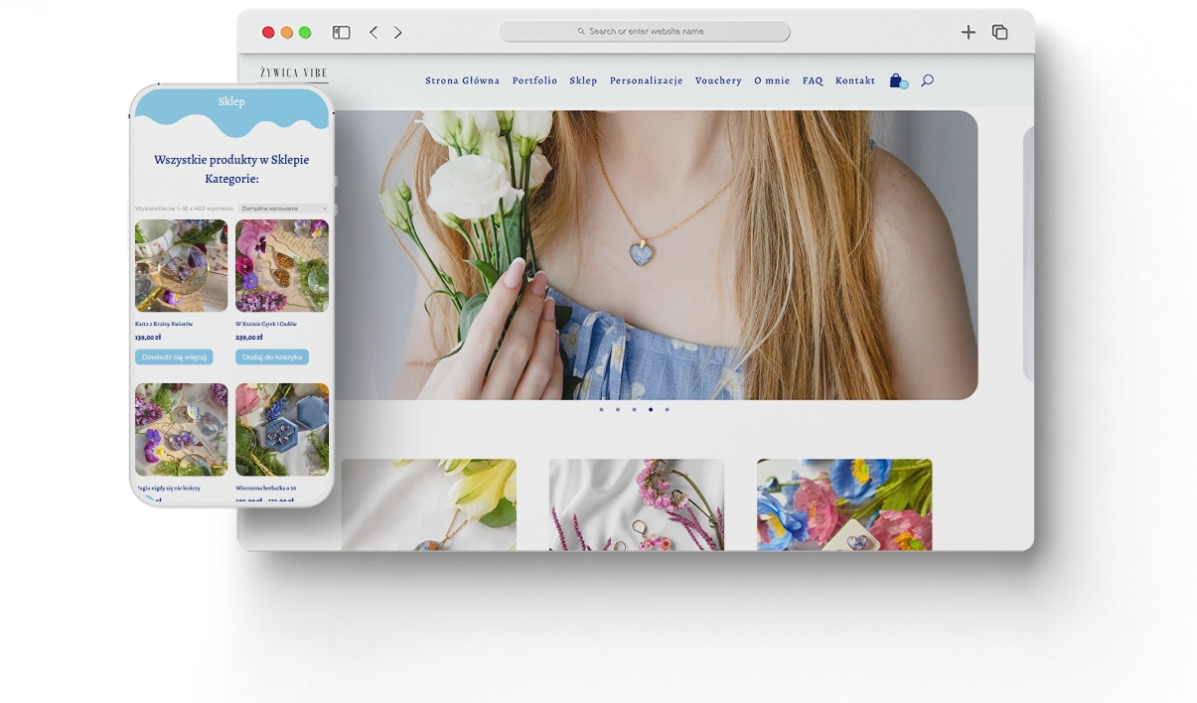This screenshot has width=1197, height=703.
Task: Go forward with the browser forward arrow
Action: (x=398, y=33)
